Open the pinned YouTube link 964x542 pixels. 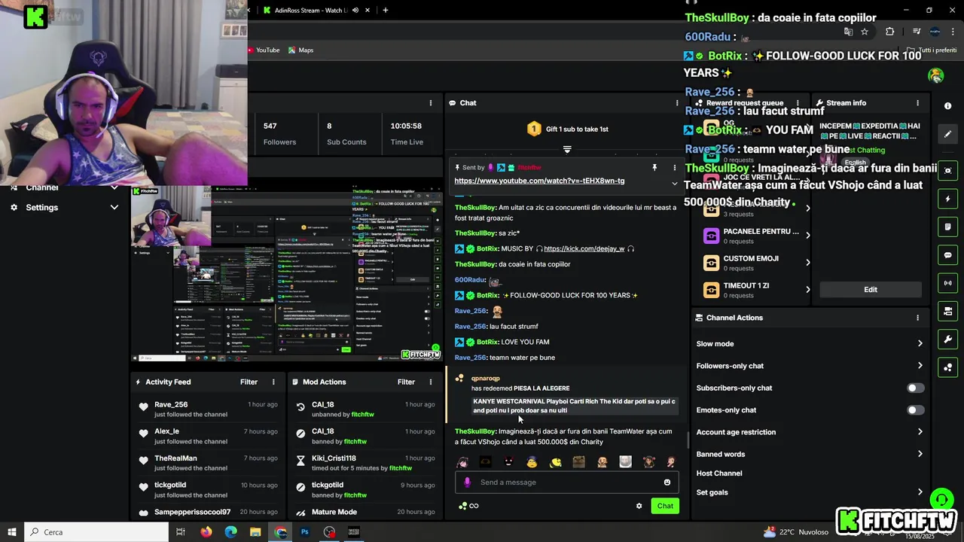click(x=539, y=181)
